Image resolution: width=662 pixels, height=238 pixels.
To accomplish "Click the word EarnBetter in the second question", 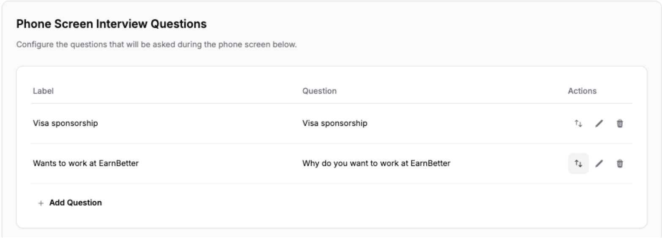I will 430,163.
